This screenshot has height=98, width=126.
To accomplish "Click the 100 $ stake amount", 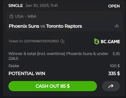I will coord(115,66).
